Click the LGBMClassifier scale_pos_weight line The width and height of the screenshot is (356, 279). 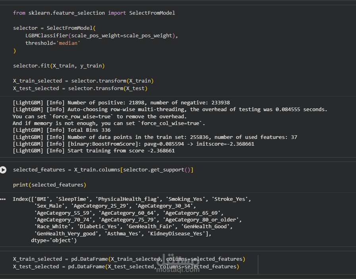pyautogui.click(x=102, y=35)
